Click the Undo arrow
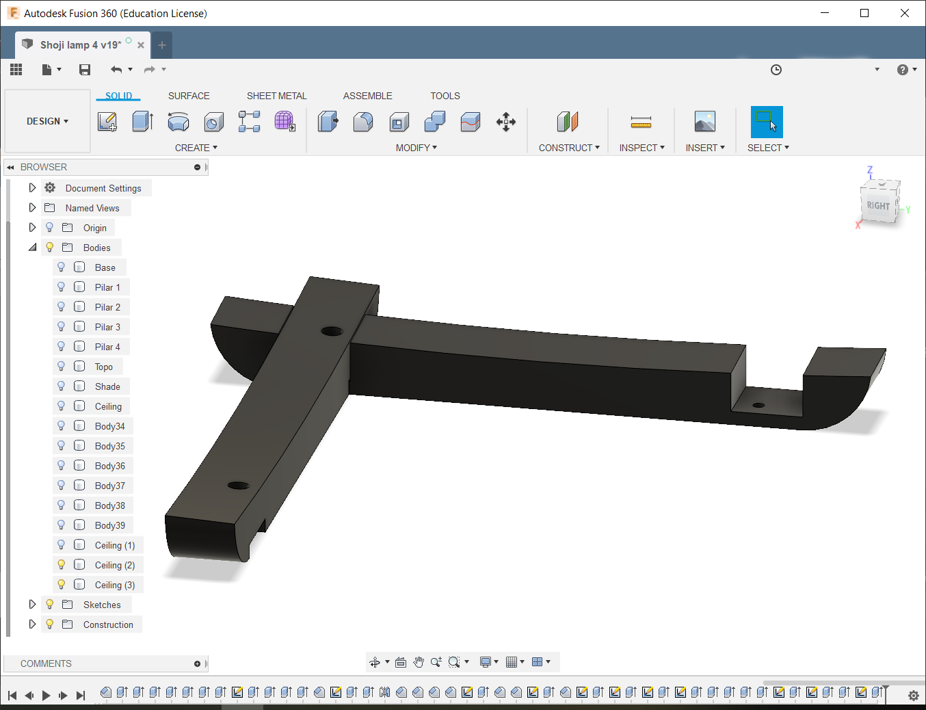 point(116,69)
